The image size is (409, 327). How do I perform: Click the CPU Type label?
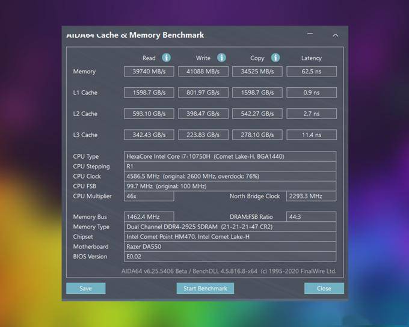tap(86, 156)
